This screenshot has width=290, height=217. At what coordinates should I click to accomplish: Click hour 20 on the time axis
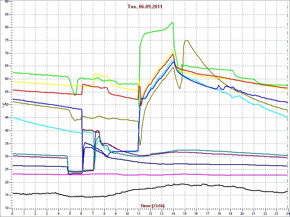pos(242,214)
